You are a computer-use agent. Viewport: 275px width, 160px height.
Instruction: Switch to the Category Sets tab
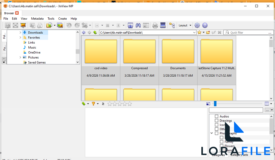239,155
